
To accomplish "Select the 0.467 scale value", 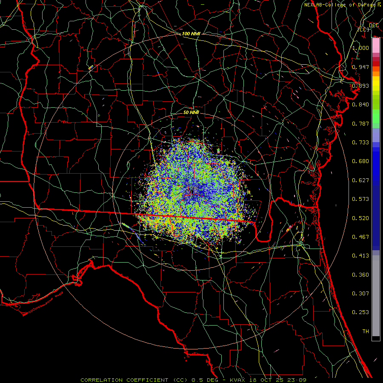I will [x=360, y=237].
